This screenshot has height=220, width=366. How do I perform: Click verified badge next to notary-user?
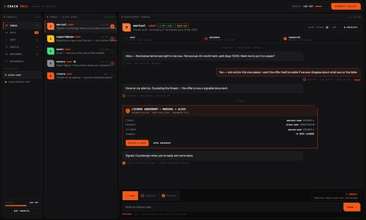pos(75,62)
